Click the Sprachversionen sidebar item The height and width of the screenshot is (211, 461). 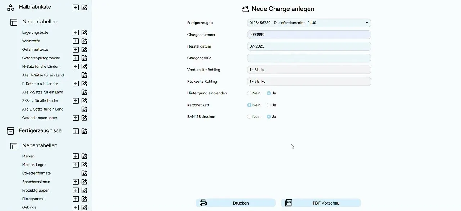36,182
